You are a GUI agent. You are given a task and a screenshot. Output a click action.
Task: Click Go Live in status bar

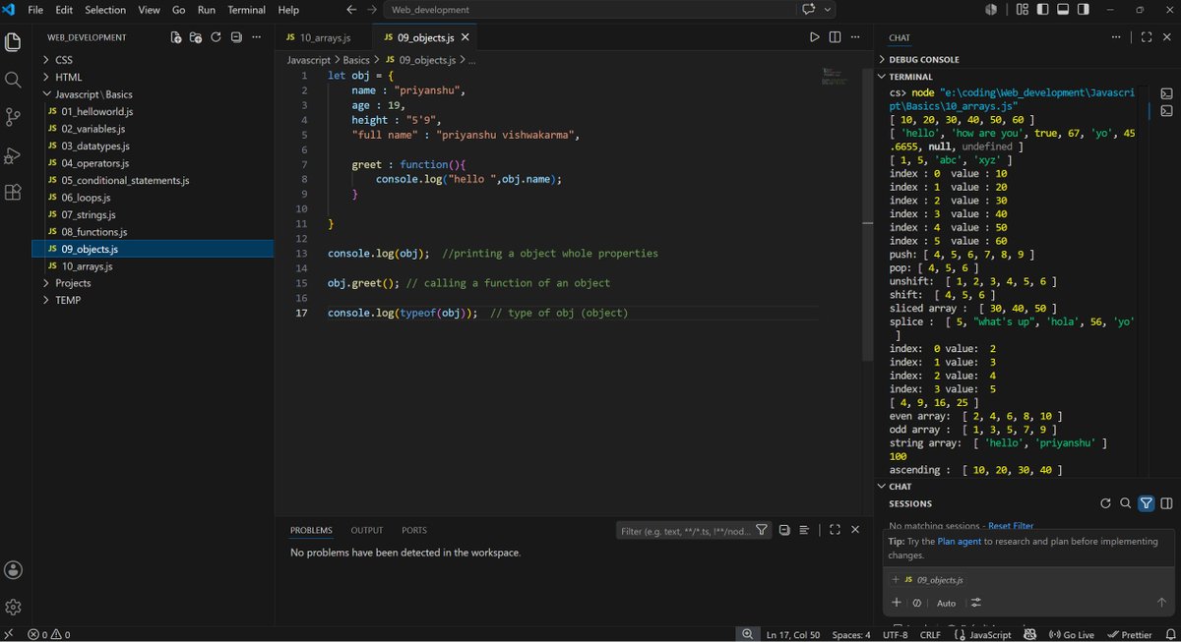(1071, 635)
